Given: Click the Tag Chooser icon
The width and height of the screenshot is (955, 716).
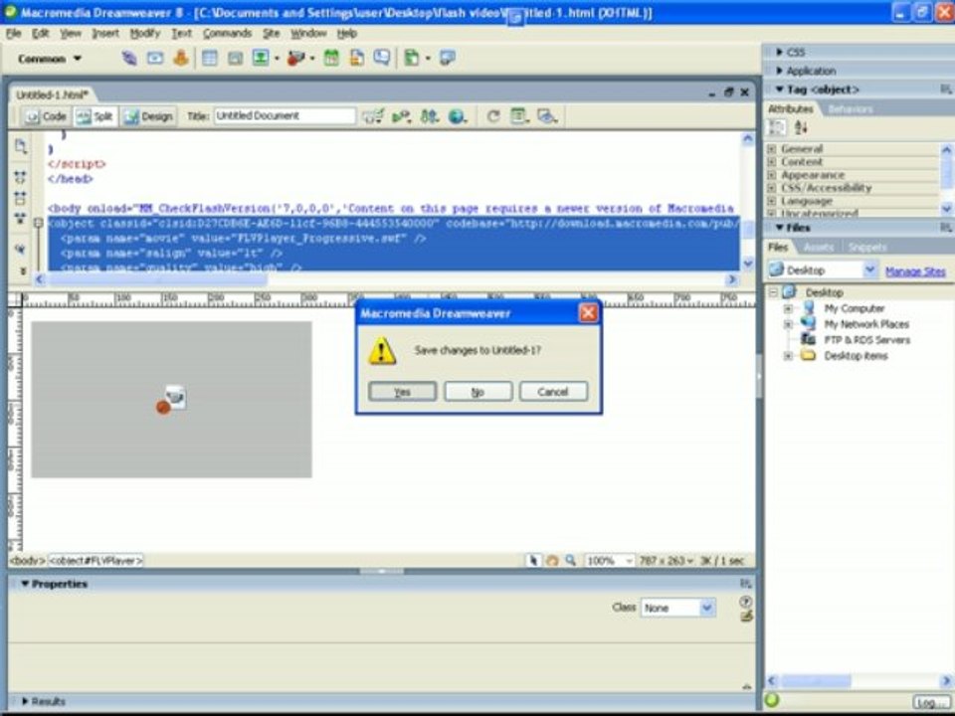Looking at the screenshot, I should point(448,59).
